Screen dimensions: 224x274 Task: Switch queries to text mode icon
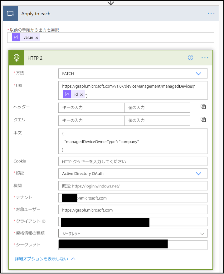click(x=203, y=119)
